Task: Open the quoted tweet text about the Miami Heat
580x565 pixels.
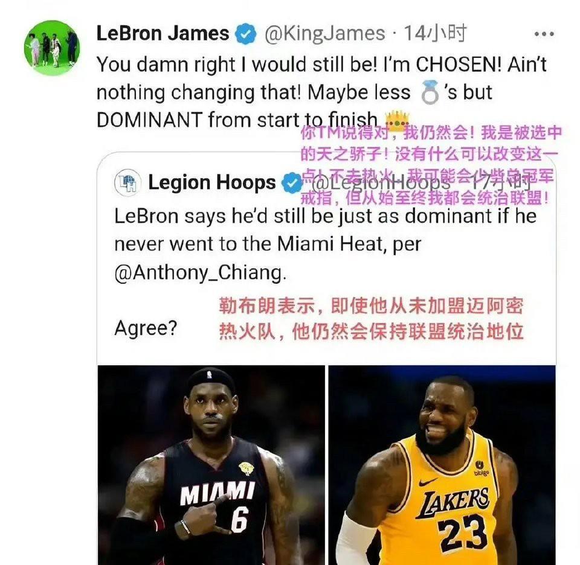Action: click(326, 244)
